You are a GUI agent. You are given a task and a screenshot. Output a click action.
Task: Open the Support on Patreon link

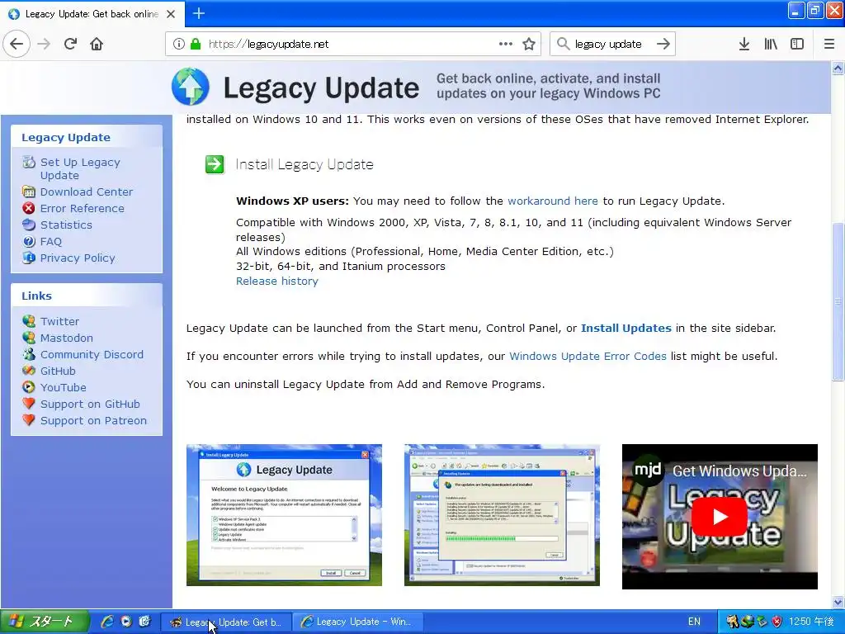click(93, 420)
